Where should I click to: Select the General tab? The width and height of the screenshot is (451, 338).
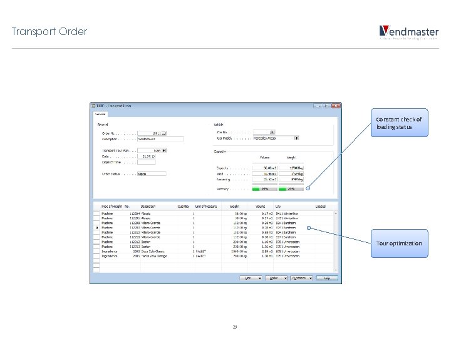(x=100, y=114)
